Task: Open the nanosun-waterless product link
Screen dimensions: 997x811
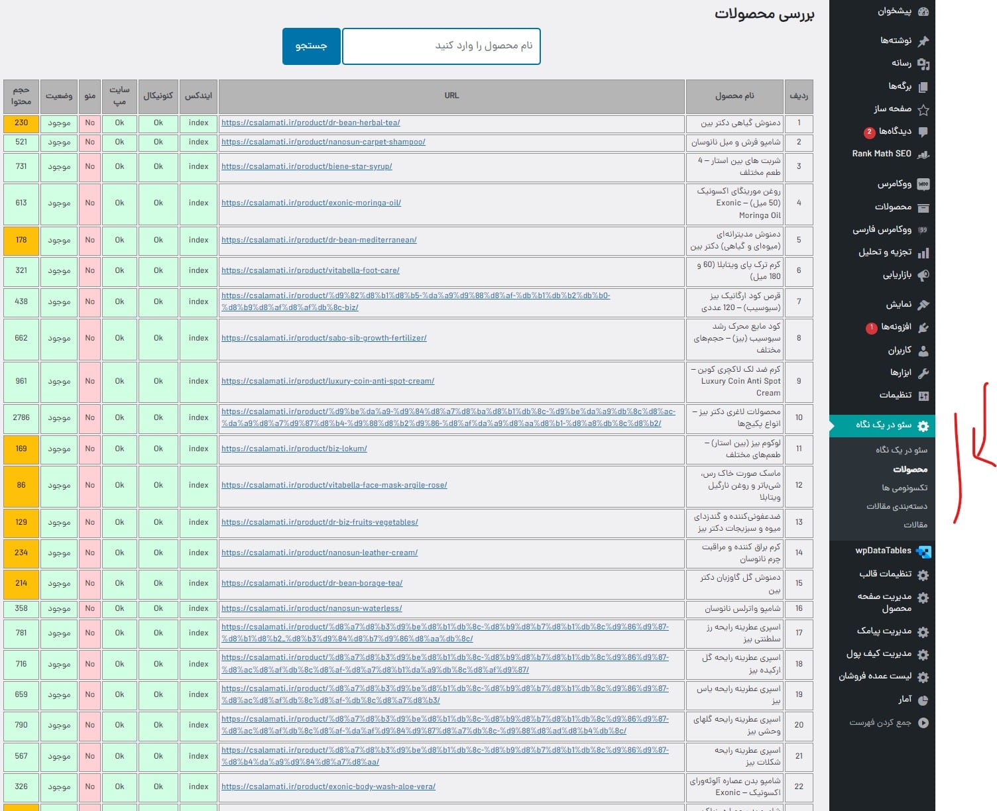Action: point(312,608)
